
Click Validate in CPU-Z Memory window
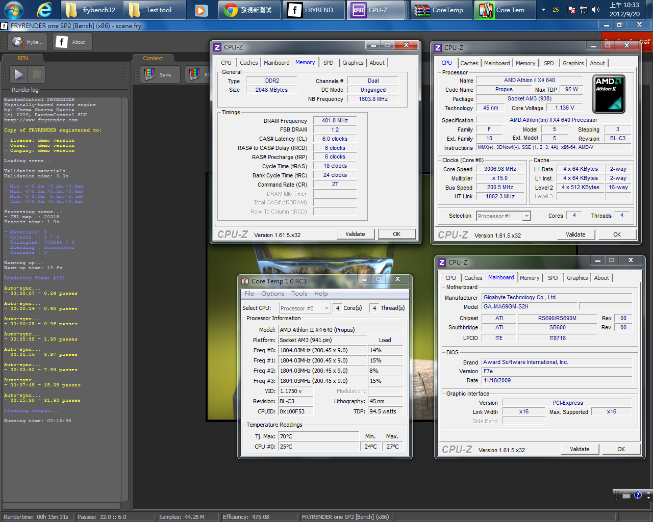[356, 234]
